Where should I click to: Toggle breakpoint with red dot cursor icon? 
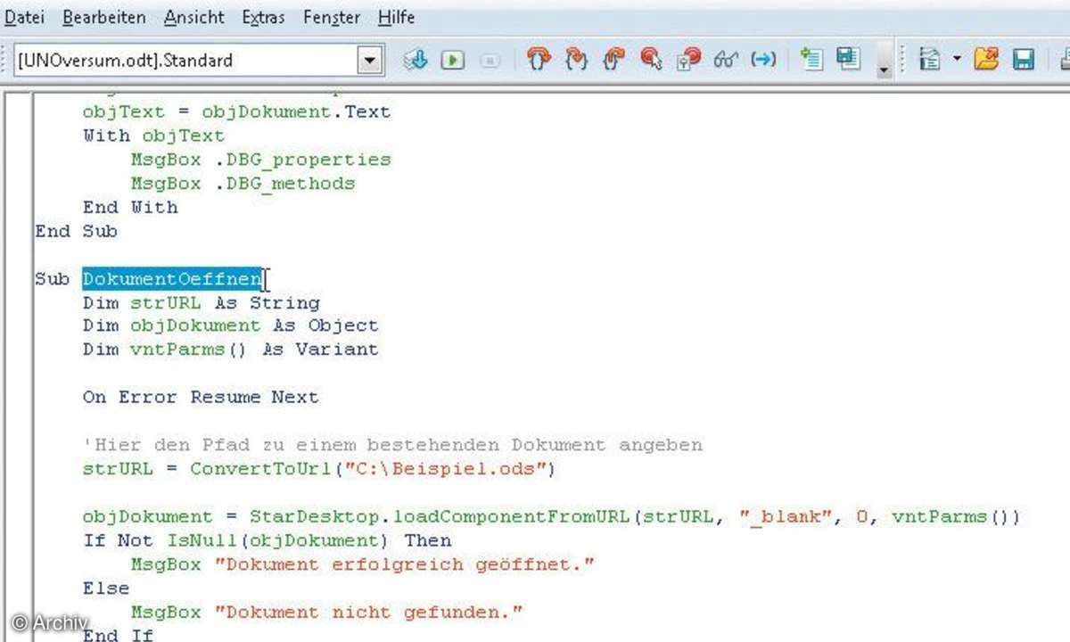tap(651, 60)
